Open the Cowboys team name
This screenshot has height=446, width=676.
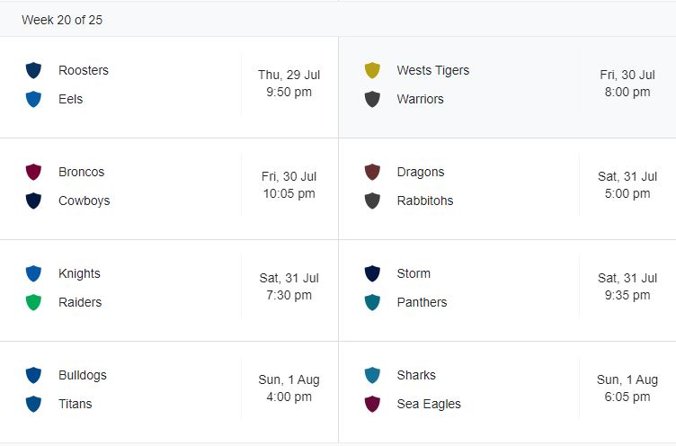pyautogui.click(x=84, y=201)
